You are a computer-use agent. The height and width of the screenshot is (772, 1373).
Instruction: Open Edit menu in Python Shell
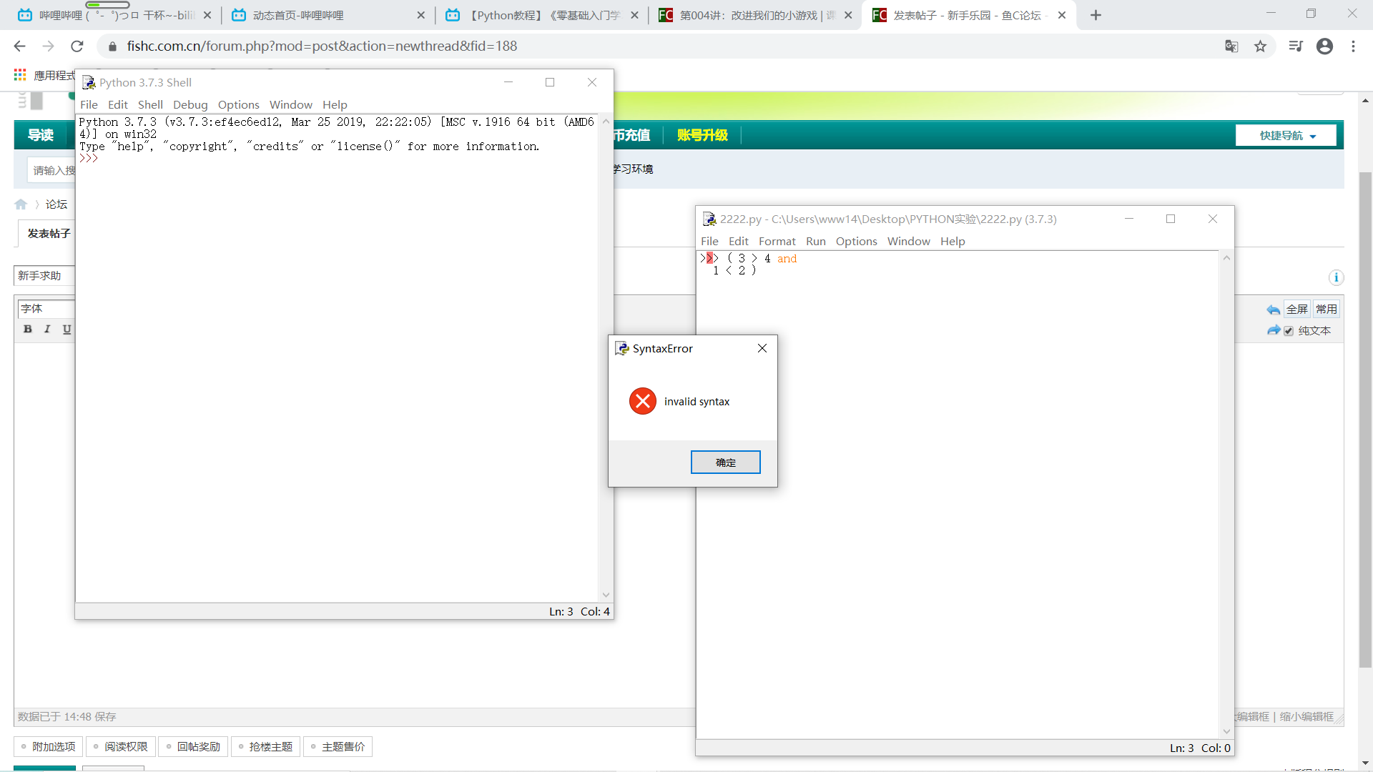point(117,104)
